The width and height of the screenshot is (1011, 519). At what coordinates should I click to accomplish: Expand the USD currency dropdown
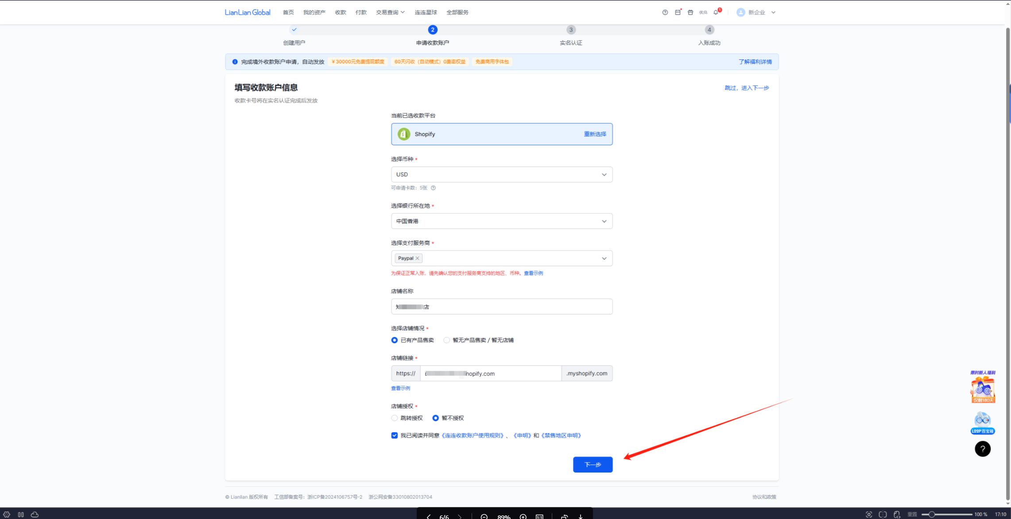coord(502,174)
